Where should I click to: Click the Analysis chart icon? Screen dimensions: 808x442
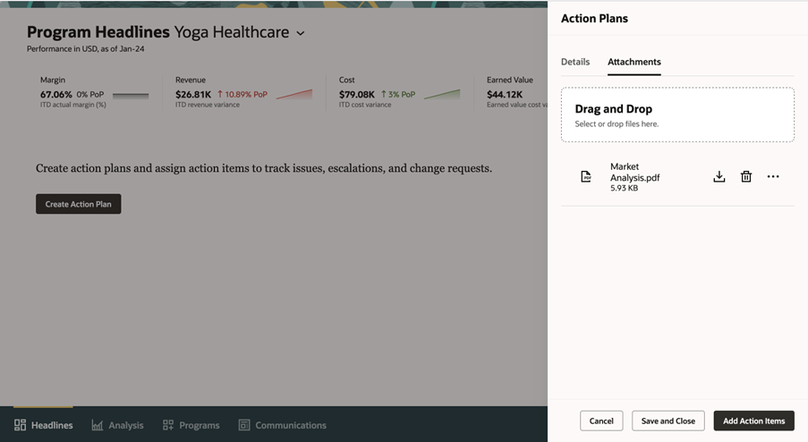[x=97, y=425]
